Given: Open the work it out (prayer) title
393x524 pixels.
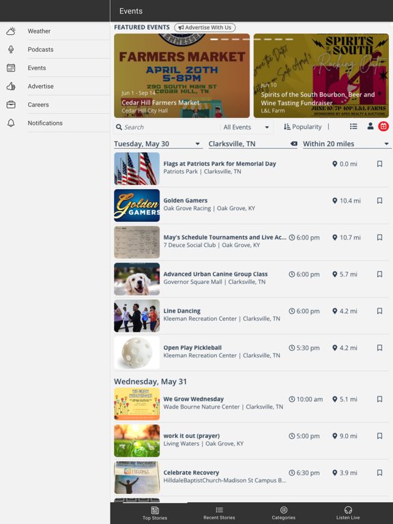Looking at the screenshot, I should click(192, 436).
